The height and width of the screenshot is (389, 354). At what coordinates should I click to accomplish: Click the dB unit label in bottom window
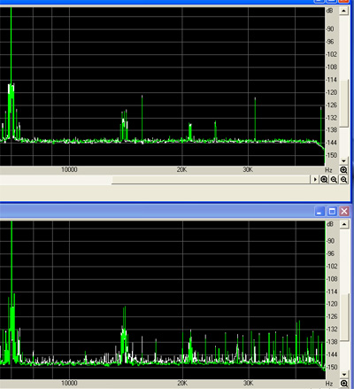point(330,224)
